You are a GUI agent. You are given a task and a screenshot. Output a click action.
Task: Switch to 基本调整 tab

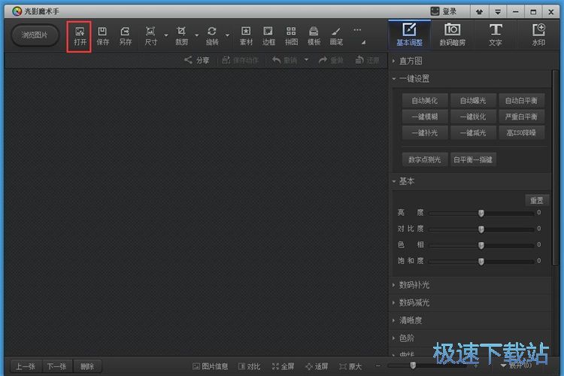(409, 35)
